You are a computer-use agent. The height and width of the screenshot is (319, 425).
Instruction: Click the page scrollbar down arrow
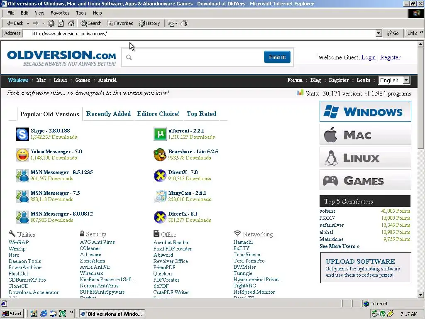click(x=421, y=295)
